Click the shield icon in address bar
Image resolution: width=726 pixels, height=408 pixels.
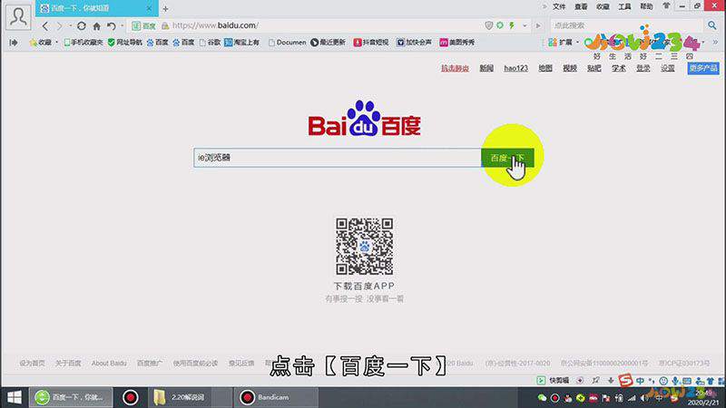(x=488, y=25)
